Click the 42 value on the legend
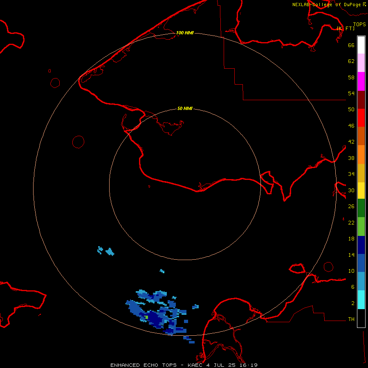Viewport: 368px width, 368px height. click(x=351, y=142)
